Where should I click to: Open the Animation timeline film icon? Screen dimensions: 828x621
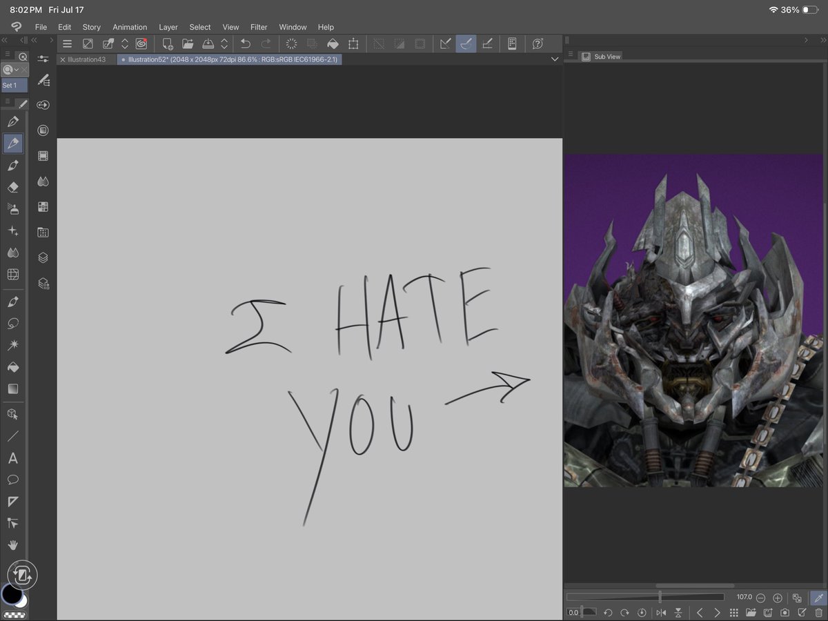coord(43,156)
